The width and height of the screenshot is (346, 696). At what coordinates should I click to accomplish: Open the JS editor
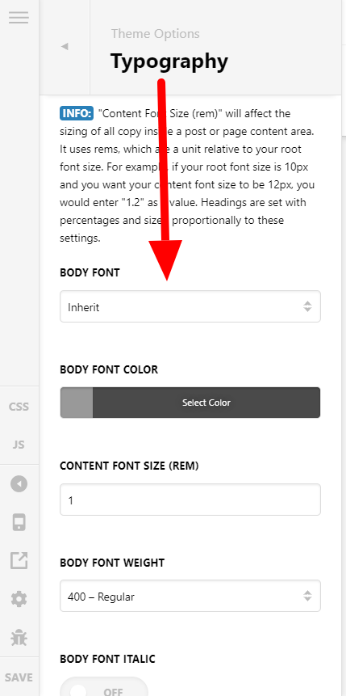tap(19, 445)
